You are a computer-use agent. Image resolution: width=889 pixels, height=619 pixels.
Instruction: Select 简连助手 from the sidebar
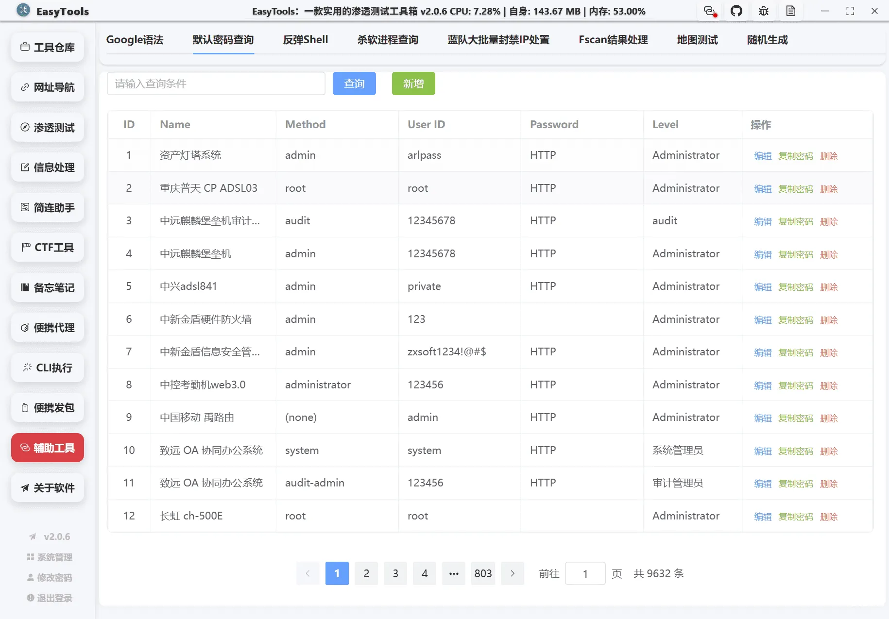(x=47, y=207)
